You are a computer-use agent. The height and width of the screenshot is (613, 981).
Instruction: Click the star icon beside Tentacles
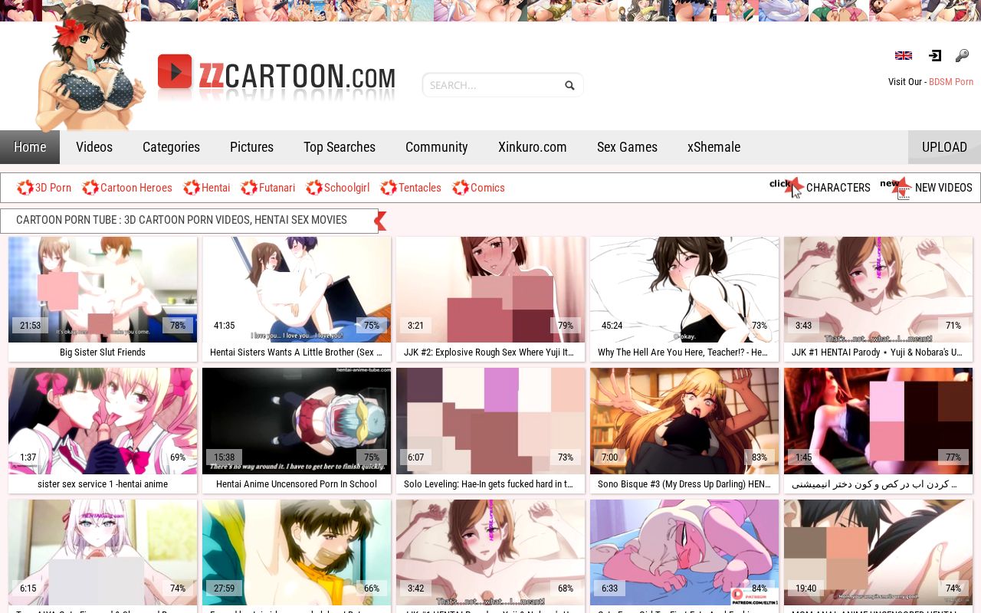(x=388, y=188)
